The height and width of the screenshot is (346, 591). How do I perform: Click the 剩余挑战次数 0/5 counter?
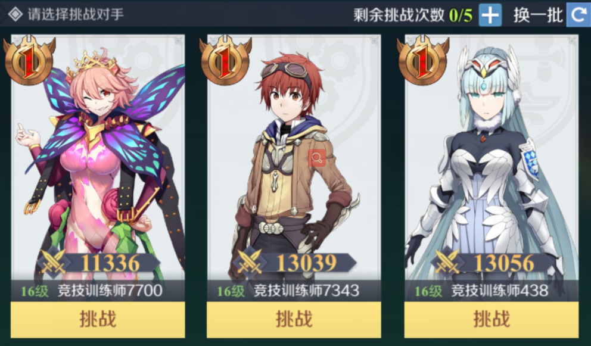point(413,15)
